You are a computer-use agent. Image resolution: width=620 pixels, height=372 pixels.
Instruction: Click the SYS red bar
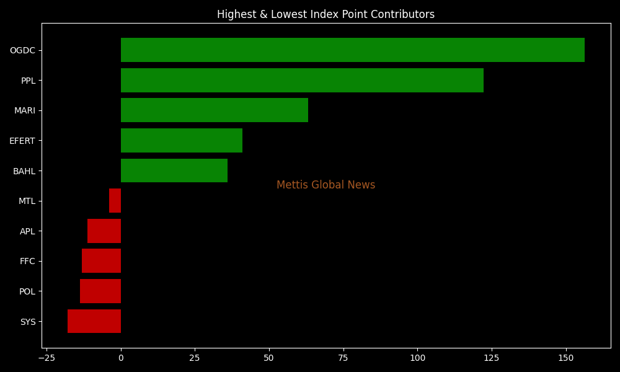coord(94,321)
